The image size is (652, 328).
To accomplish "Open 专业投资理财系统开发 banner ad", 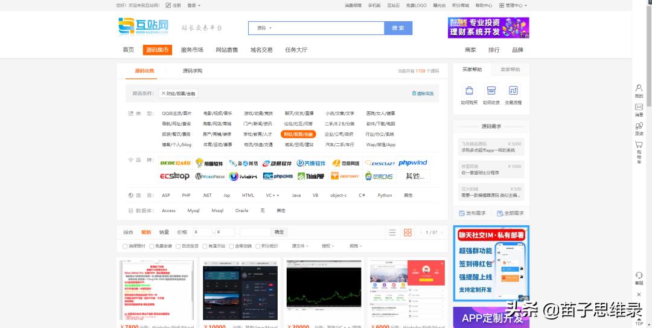I will (488, 27).
